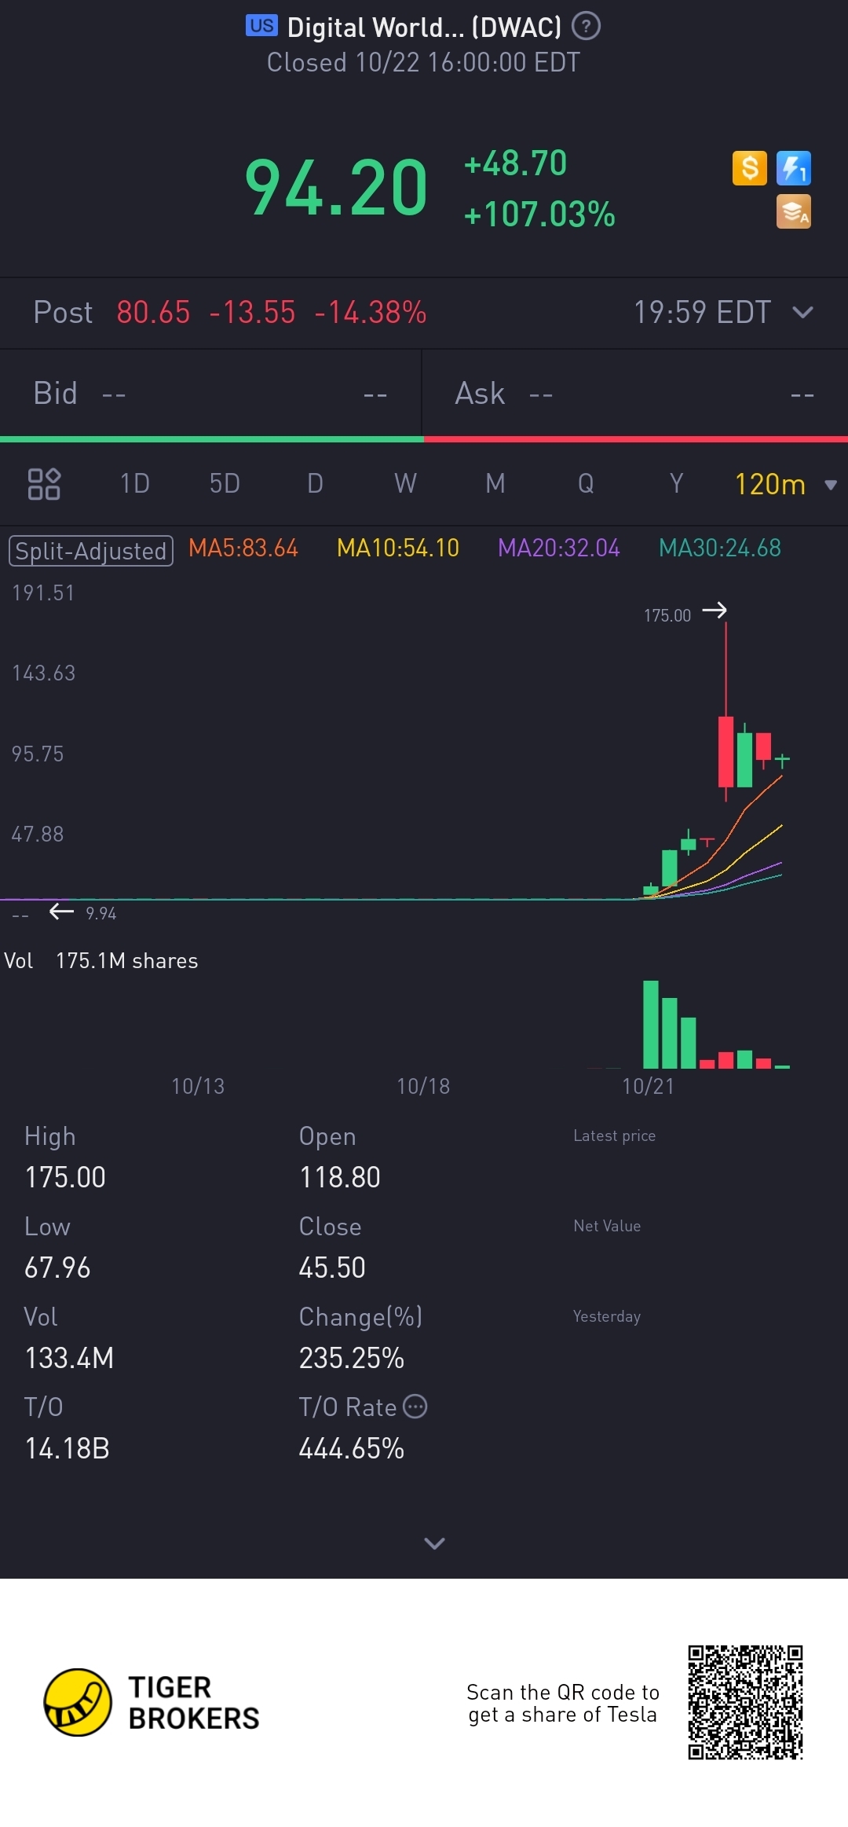Tap the MA10:54.10 indicator label

pos(398,548)
